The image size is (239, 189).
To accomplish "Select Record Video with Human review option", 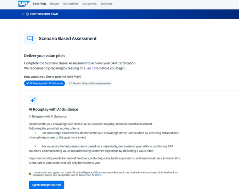I will click(90, 83).
